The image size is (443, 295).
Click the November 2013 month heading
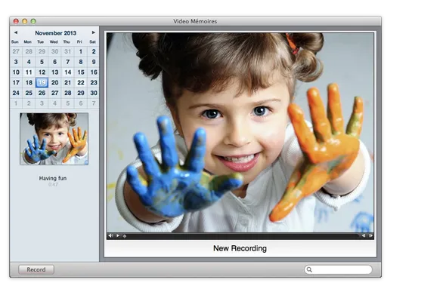click(x=56, y=33)
